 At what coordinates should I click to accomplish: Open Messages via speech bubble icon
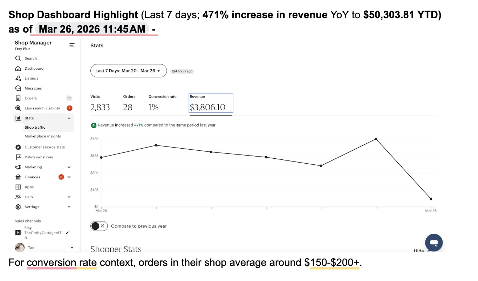[x=18, y=88]
